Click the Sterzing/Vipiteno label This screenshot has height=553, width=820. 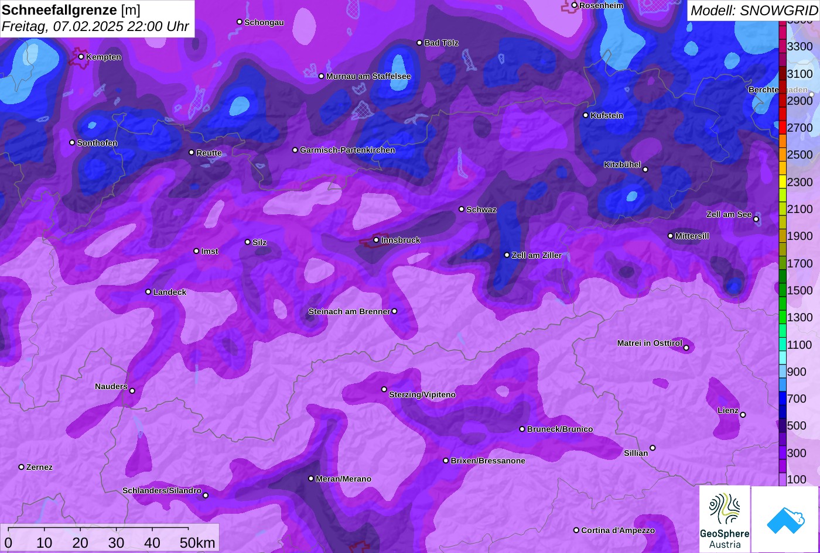[422, 395]
